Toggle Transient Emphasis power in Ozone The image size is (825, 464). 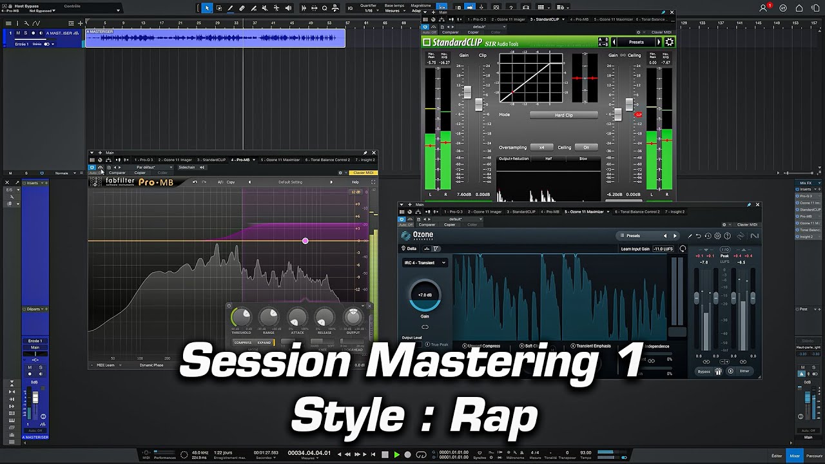click(x=573, y=346)
